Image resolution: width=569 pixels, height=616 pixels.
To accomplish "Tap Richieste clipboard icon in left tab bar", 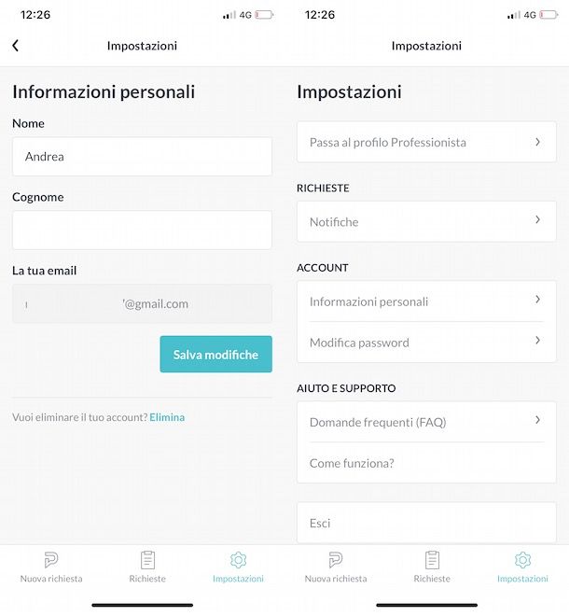I will point(147,559).
